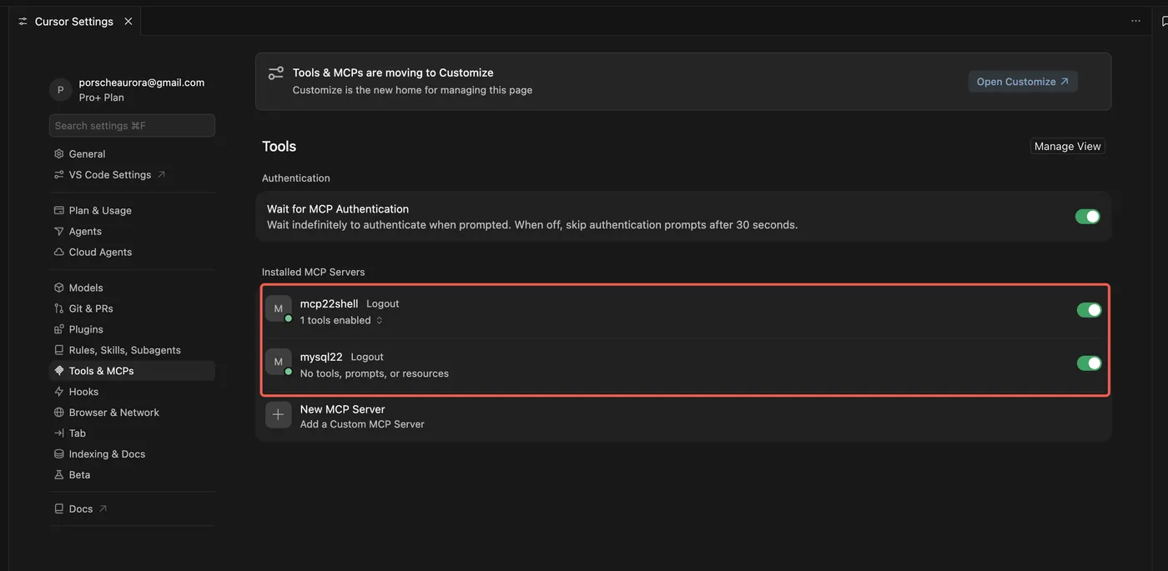Viewport: 1168px width, 571px height.
Task: Click the Open Customize button
Action: (1023, 82)
